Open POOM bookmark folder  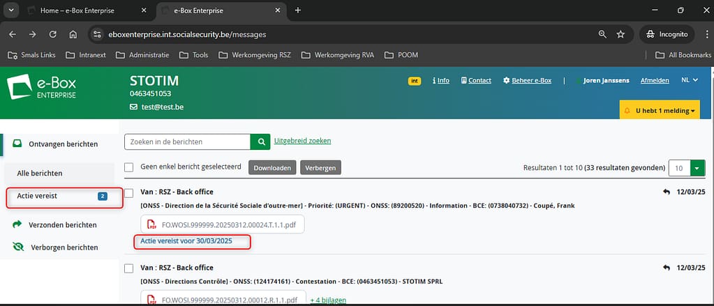(401, 55)
